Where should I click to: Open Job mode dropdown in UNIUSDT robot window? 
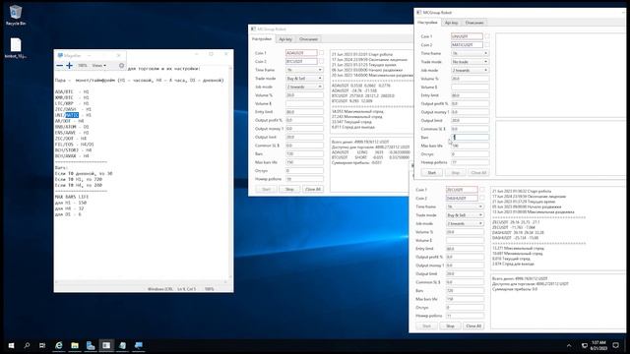tap(471, 70)
